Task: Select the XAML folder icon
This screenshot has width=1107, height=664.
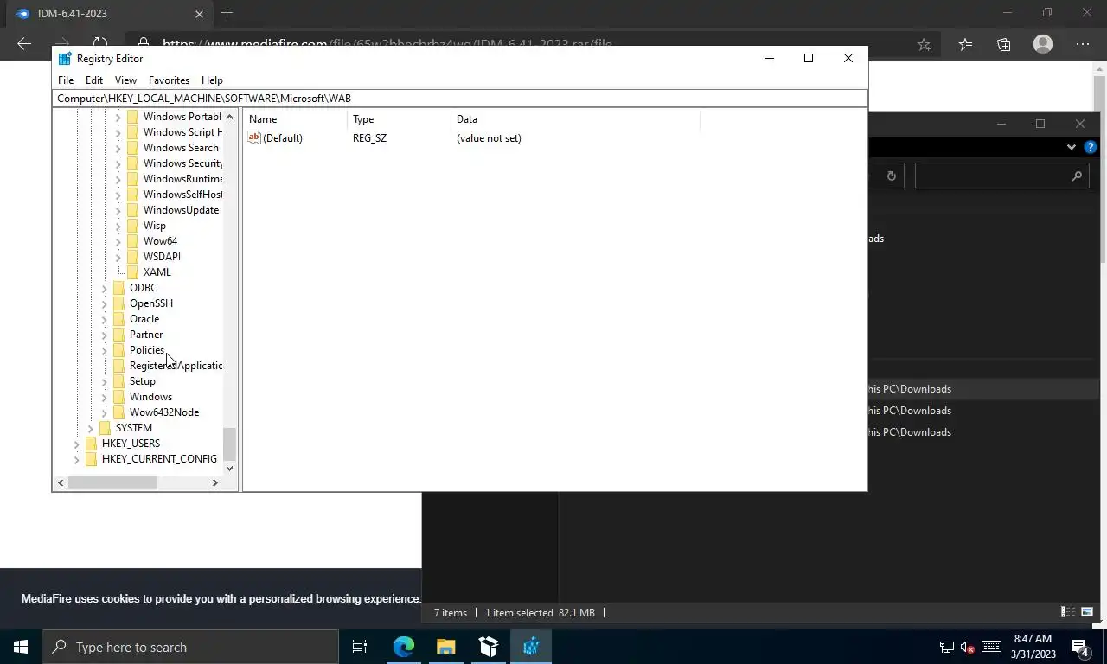Action: point(132,272)
